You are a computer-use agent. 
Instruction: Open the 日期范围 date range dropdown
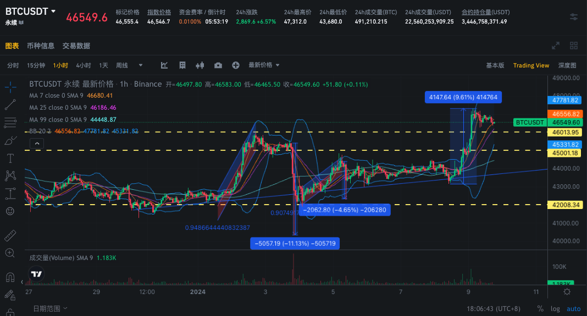pyautogui.click(x=50, y=308)
